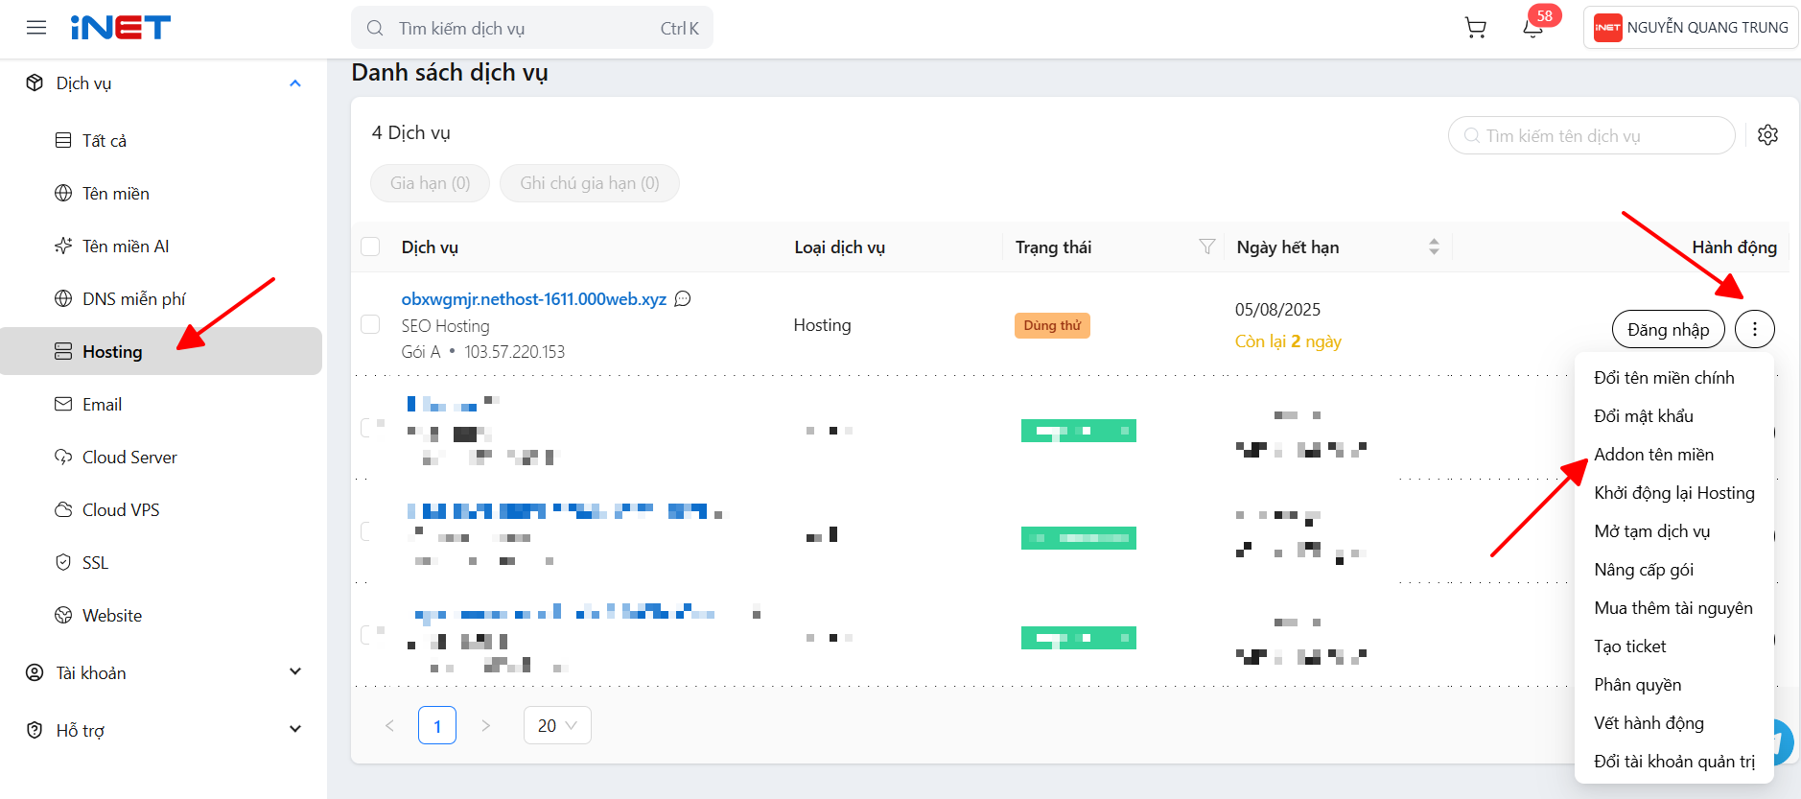Click the Hỗ trợ shield icon
The height and width of the screenshot is (799, 1801).
point(35,730)
